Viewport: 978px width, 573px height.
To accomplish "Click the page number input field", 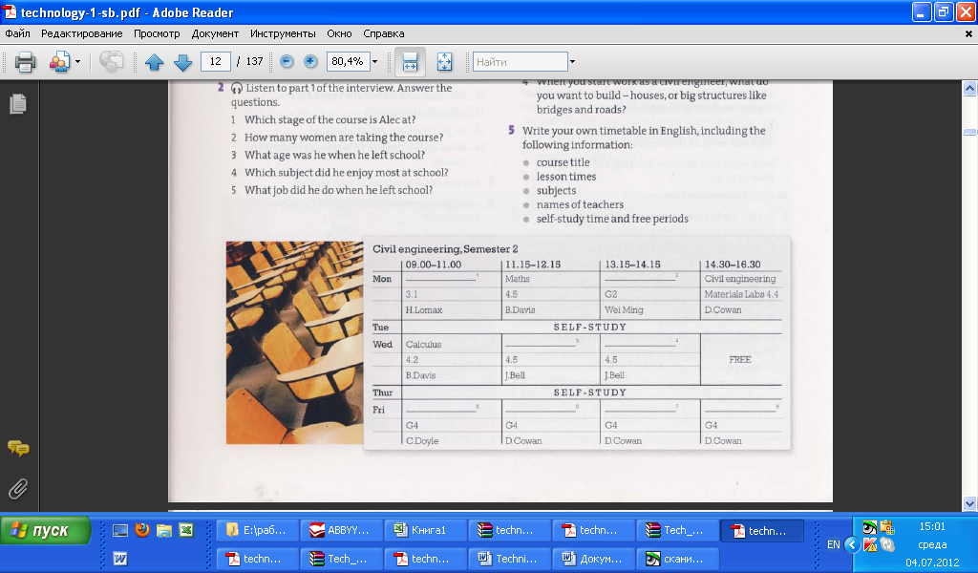I will click(215, 61).
